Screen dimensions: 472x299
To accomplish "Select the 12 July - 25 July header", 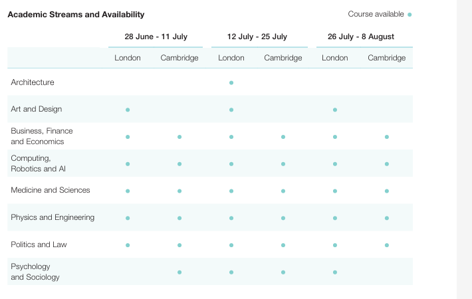I will 257,37.
